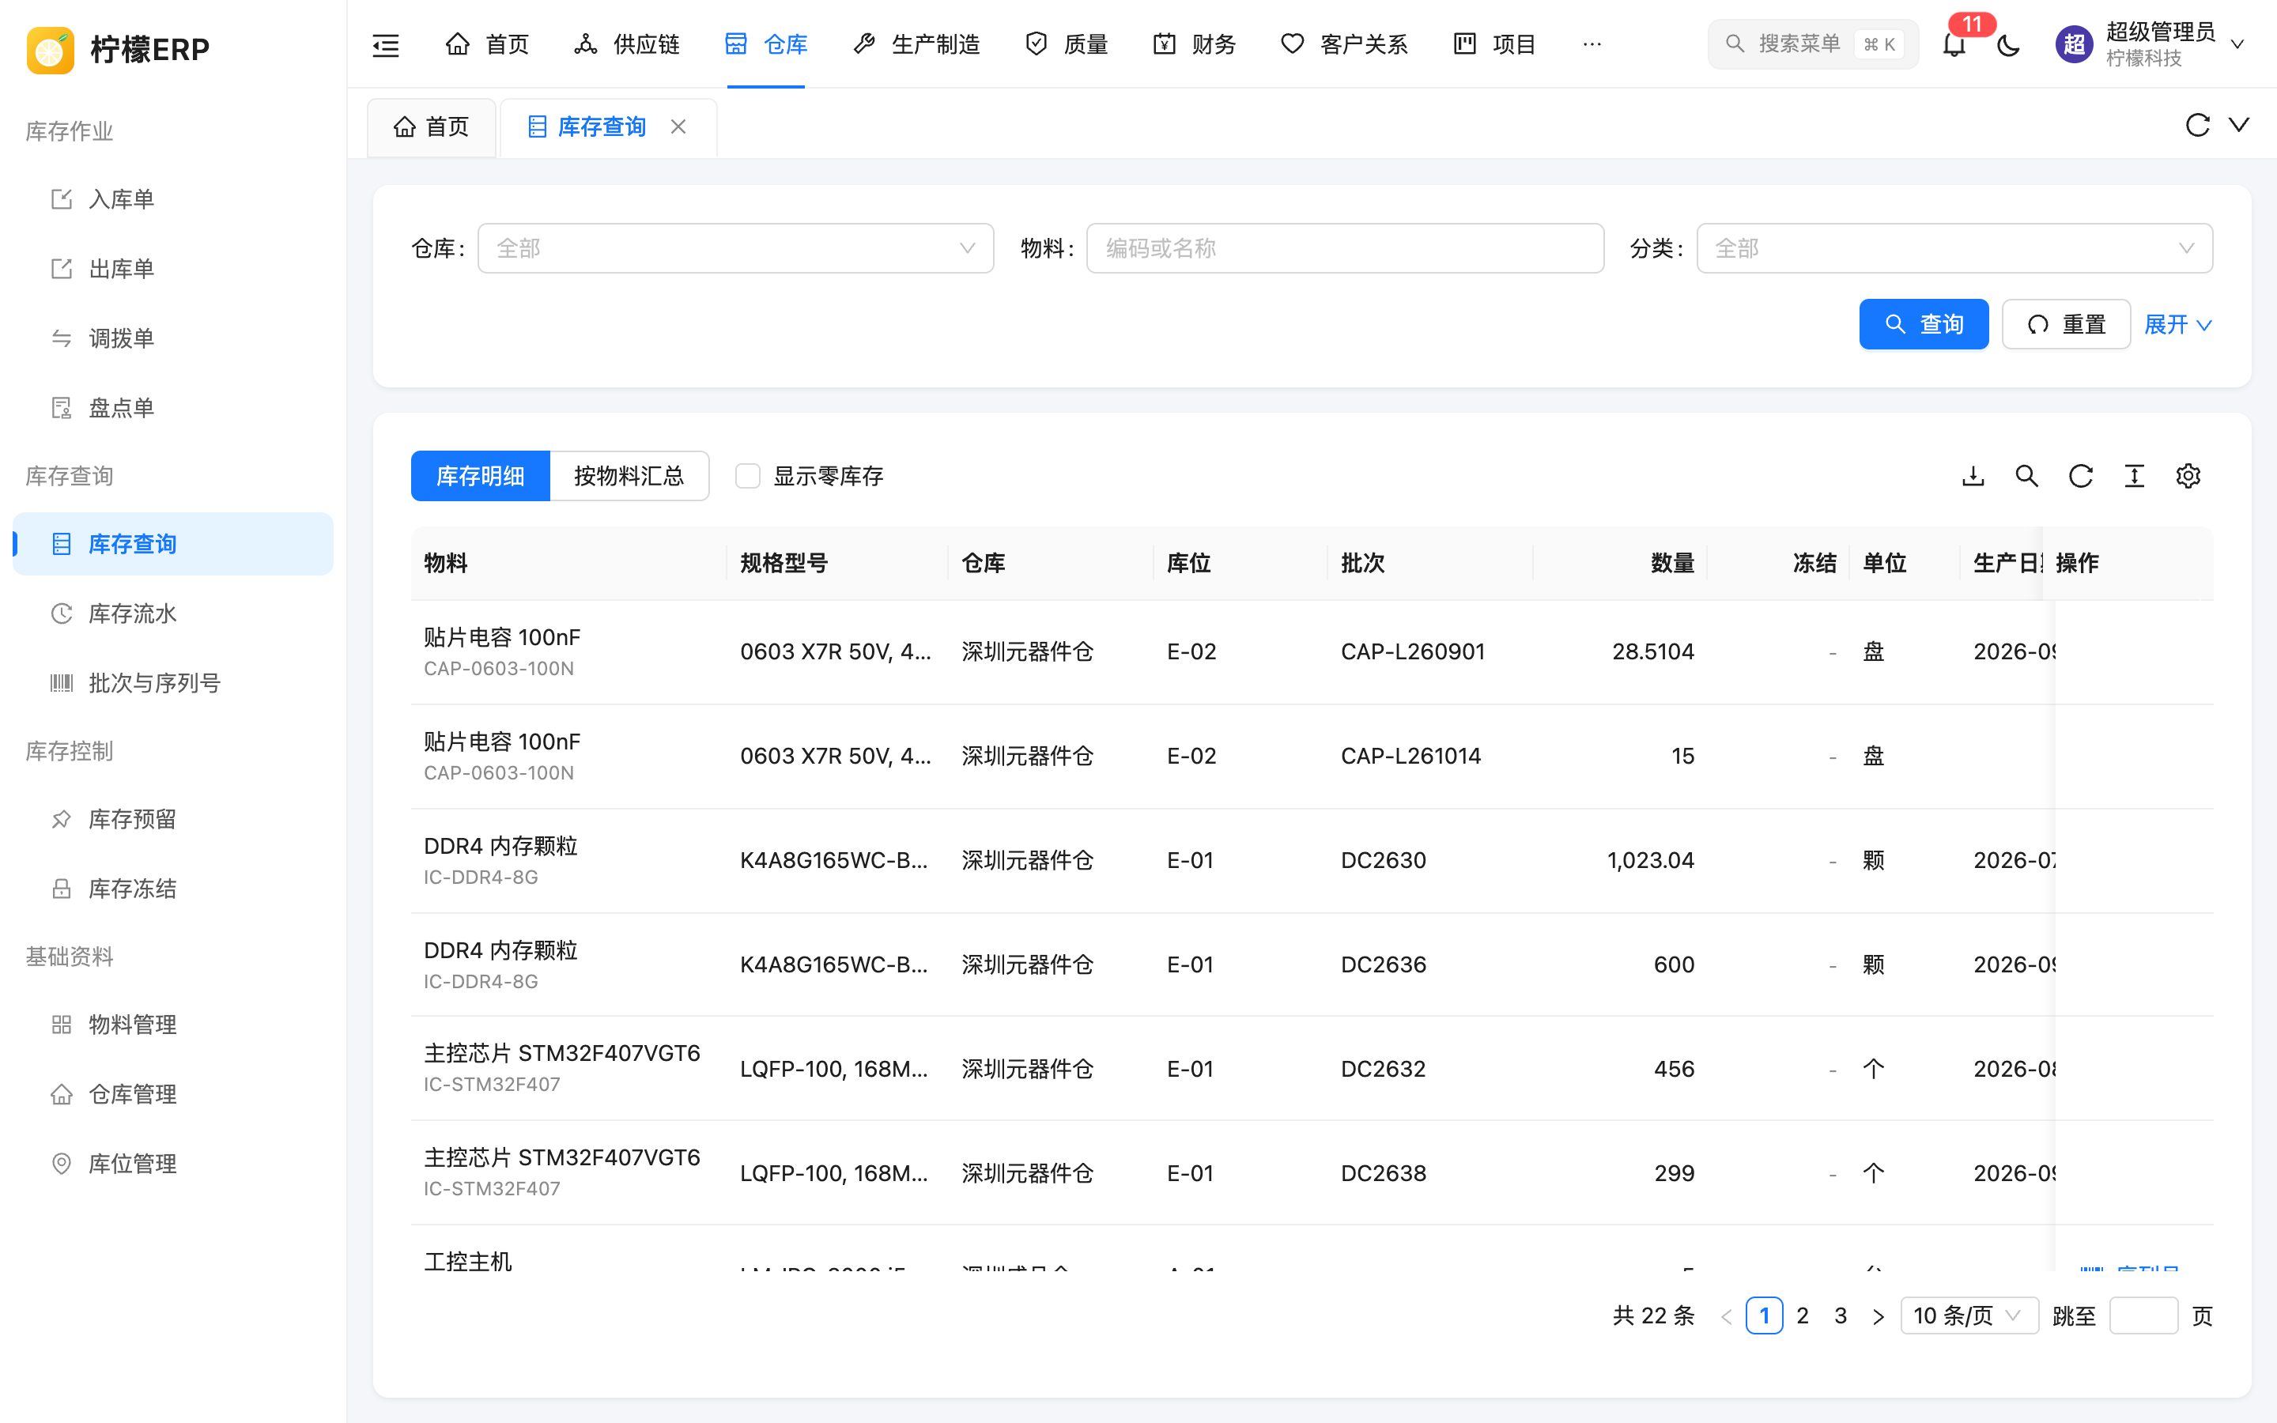Click the 超 user avatar
The width and height of the screenshot is (2277, 1423).
click(x=2074, y=44)
